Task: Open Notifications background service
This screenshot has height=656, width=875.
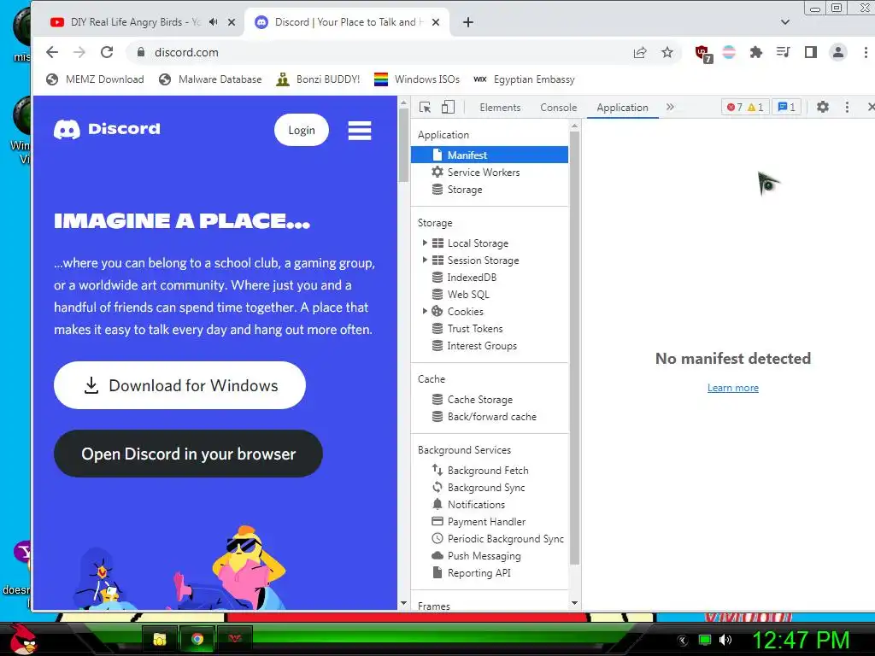Action: pos(476,504)
